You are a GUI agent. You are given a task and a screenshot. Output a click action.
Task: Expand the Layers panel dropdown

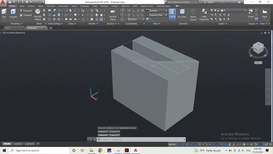pyautogui.click(x=223, y=24)
